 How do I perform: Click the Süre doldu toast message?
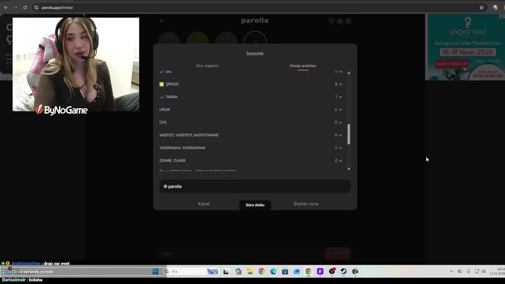pyautogui.click(x=255, y=205)
